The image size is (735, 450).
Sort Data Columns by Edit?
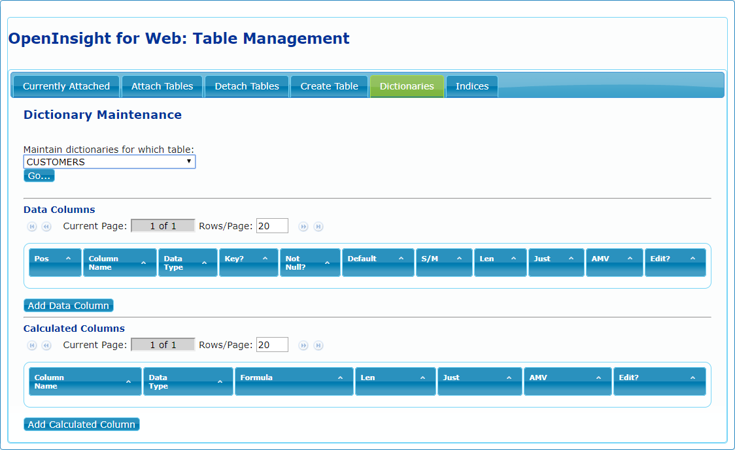[675, 263]
